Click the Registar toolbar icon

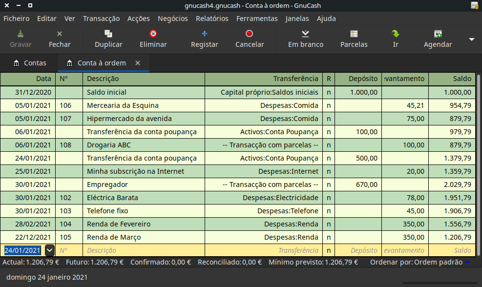point(204,39)
